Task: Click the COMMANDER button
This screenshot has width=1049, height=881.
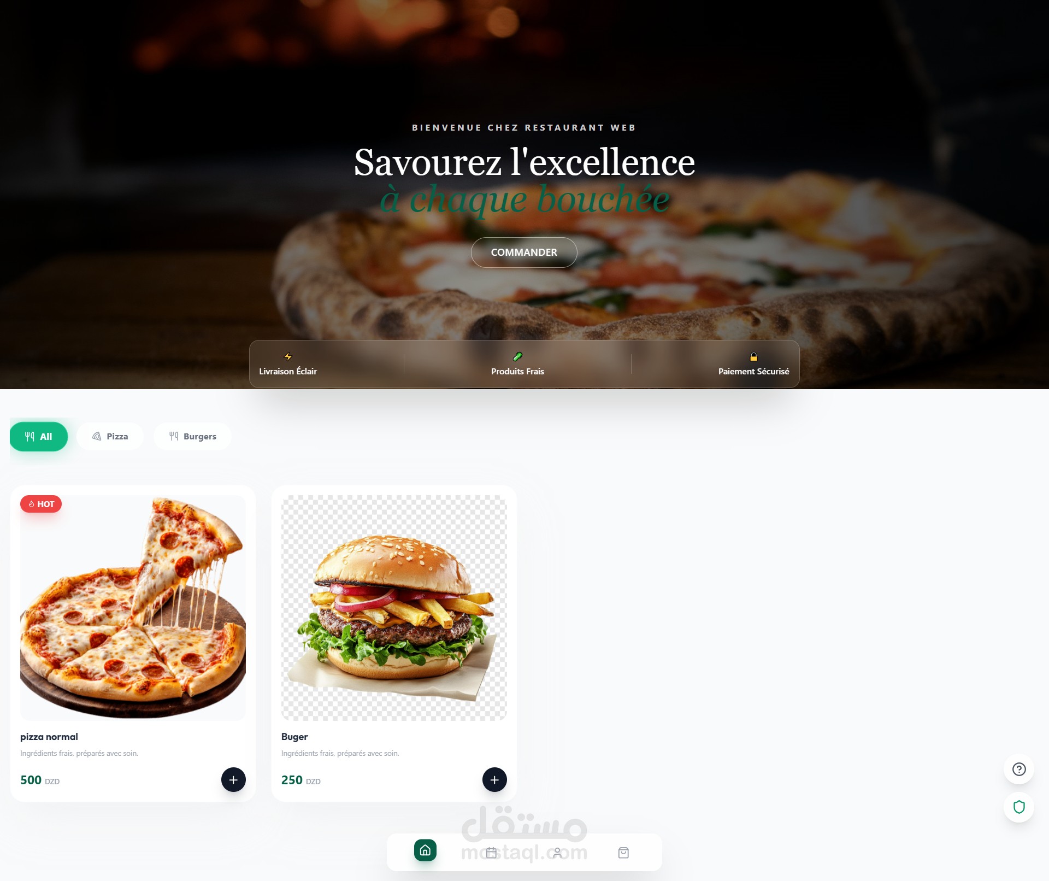Action: click(524, 252)
